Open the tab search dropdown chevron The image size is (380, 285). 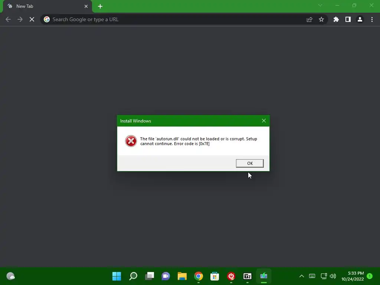320,5
